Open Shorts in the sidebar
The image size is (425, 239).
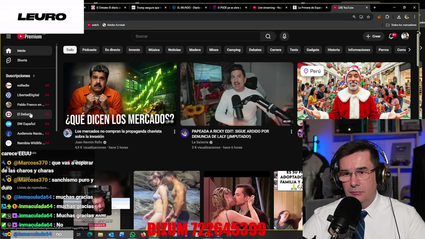point(27,60)
